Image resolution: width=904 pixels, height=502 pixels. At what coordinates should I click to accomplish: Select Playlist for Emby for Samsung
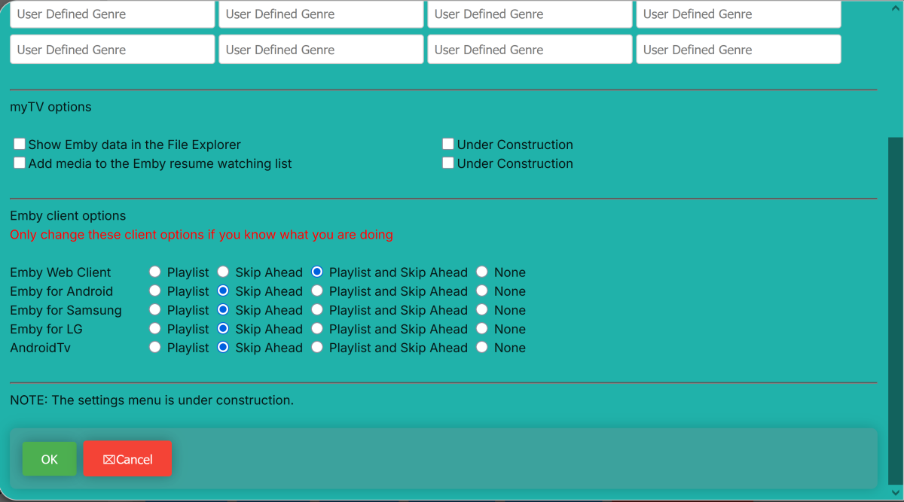[x=155, y=309]
